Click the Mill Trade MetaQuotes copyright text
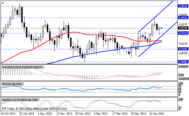189x116 pixels. [35, 109]
